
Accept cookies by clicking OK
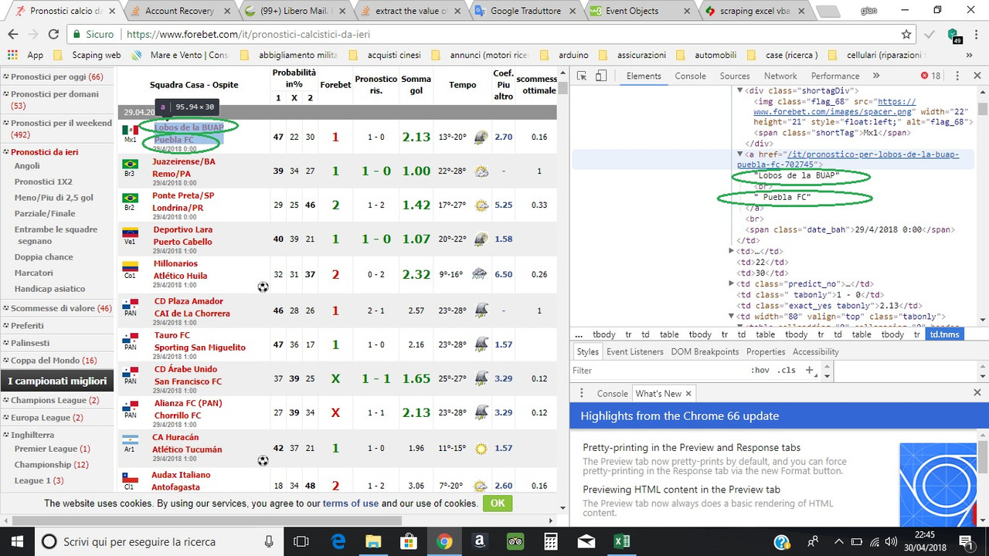click(x=497, y=503)
